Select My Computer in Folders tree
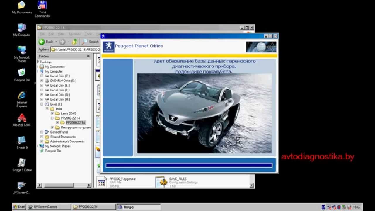 (54, 71)
